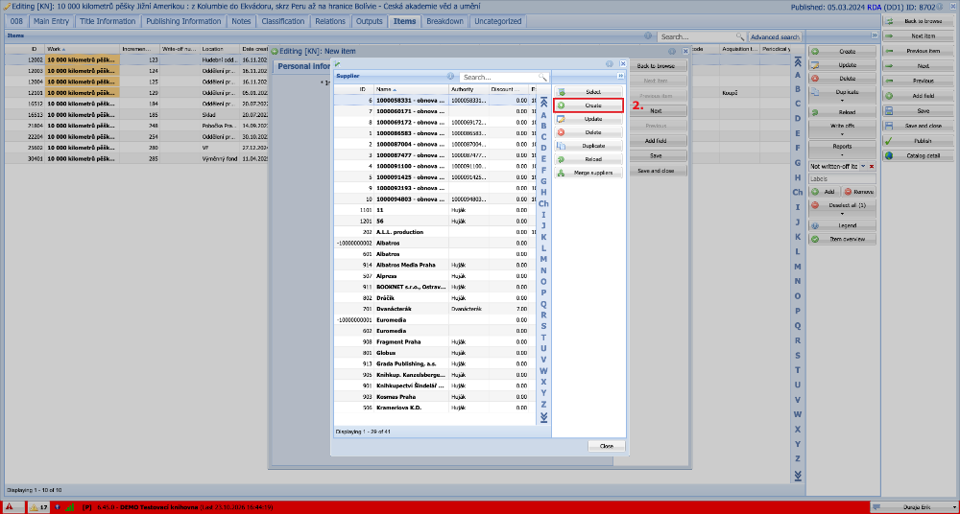Screen dimensions: 960x514
Task: Select supplier row Dvanácterák
Action: click(434, 309)
